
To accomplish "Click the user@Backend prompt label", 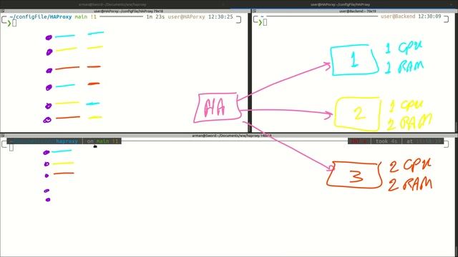I will pyautogui.click(x=398, y=16).
